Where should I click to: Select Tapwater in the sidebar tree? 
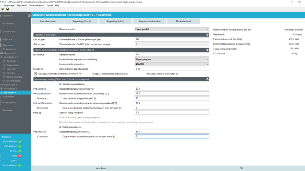pyautogui.click(x=11, y=69)
